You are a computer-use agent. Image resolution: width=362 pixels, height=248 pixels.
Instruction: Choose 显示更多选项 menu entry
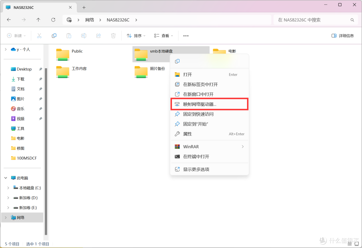[209, 169]
